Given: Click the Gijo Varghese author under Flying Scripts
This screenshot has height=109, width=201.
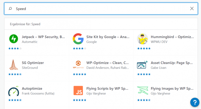Looking at the screenshot, I should point(96,93).
